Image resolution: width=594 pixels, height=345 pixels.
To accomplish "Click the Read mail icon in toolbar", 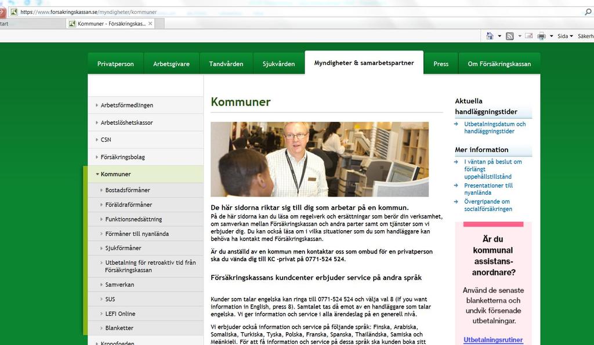I will (x=529, y=36).
